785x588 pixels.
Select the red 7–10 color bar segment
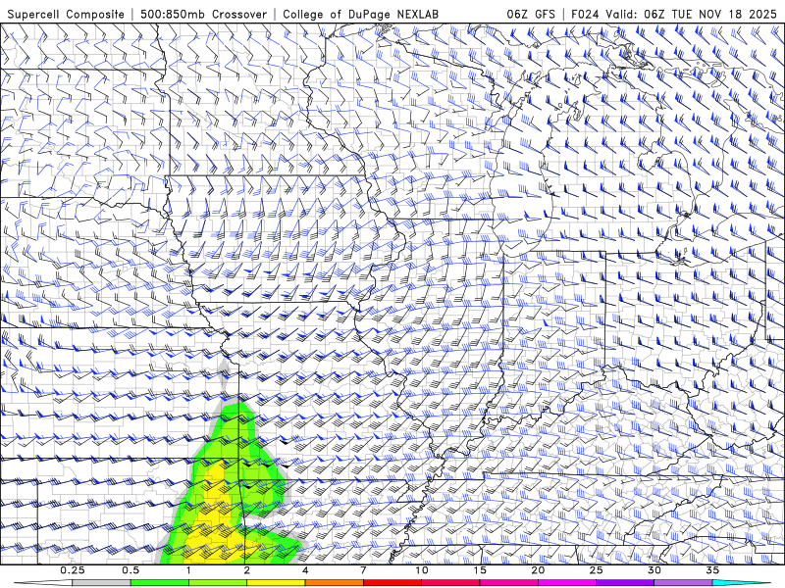(392, 583)
